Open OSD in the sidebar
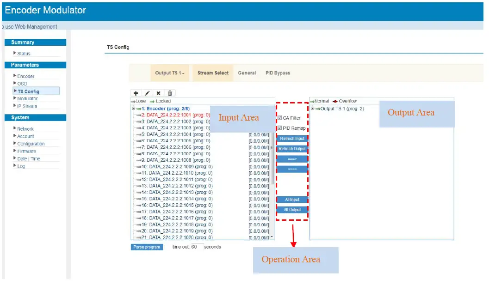Screen dimensions: 489x303 [x=22, y=84]
